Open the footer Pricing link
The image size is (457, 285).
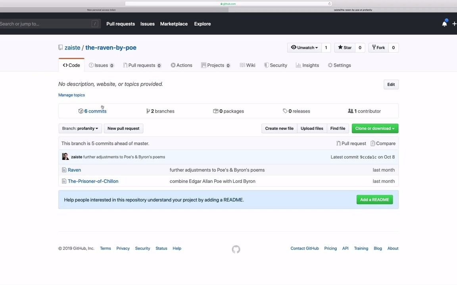[330, 248]
